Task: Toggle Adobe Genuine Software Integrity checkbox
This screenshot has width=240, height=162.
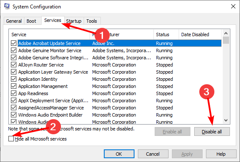Action: pos(13,58)
